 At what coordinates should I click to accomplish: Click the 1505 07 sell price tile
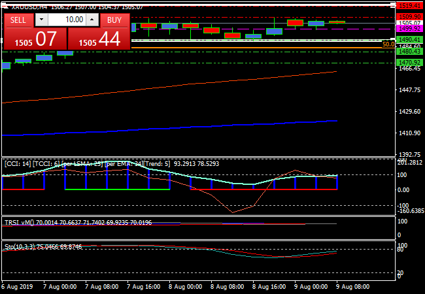pos(35,39)
